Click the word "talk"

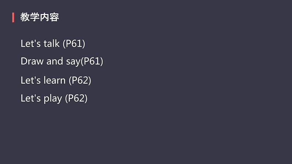51,44
